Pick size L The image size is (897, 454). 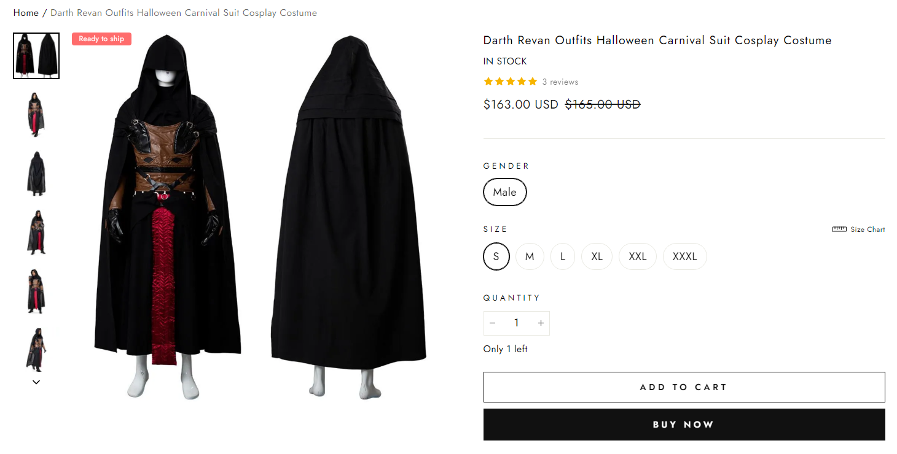point(562,256)
